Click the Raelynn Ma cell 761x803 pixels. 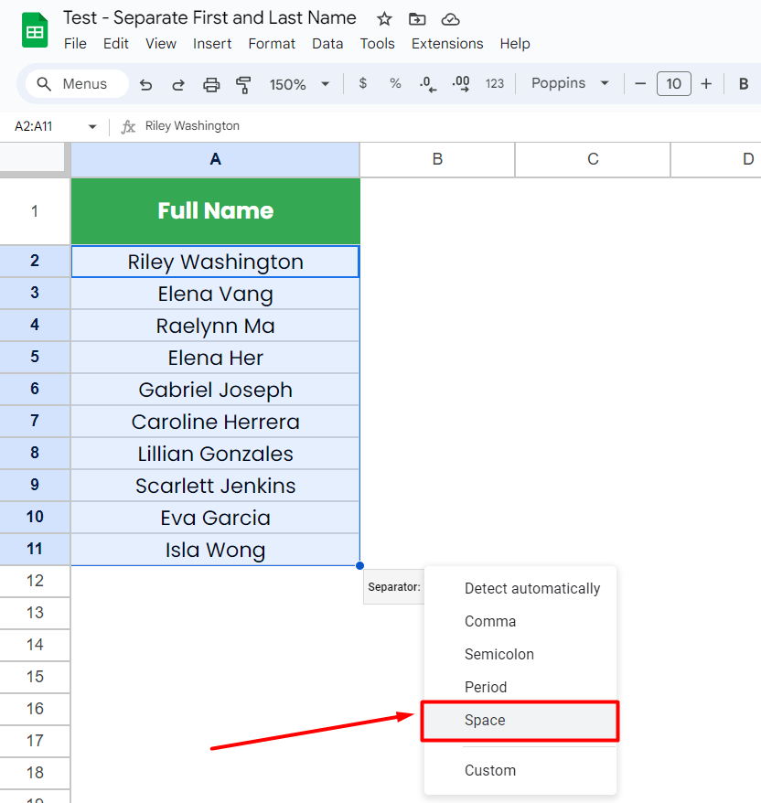pyautogui.click(x=215, y=326)
